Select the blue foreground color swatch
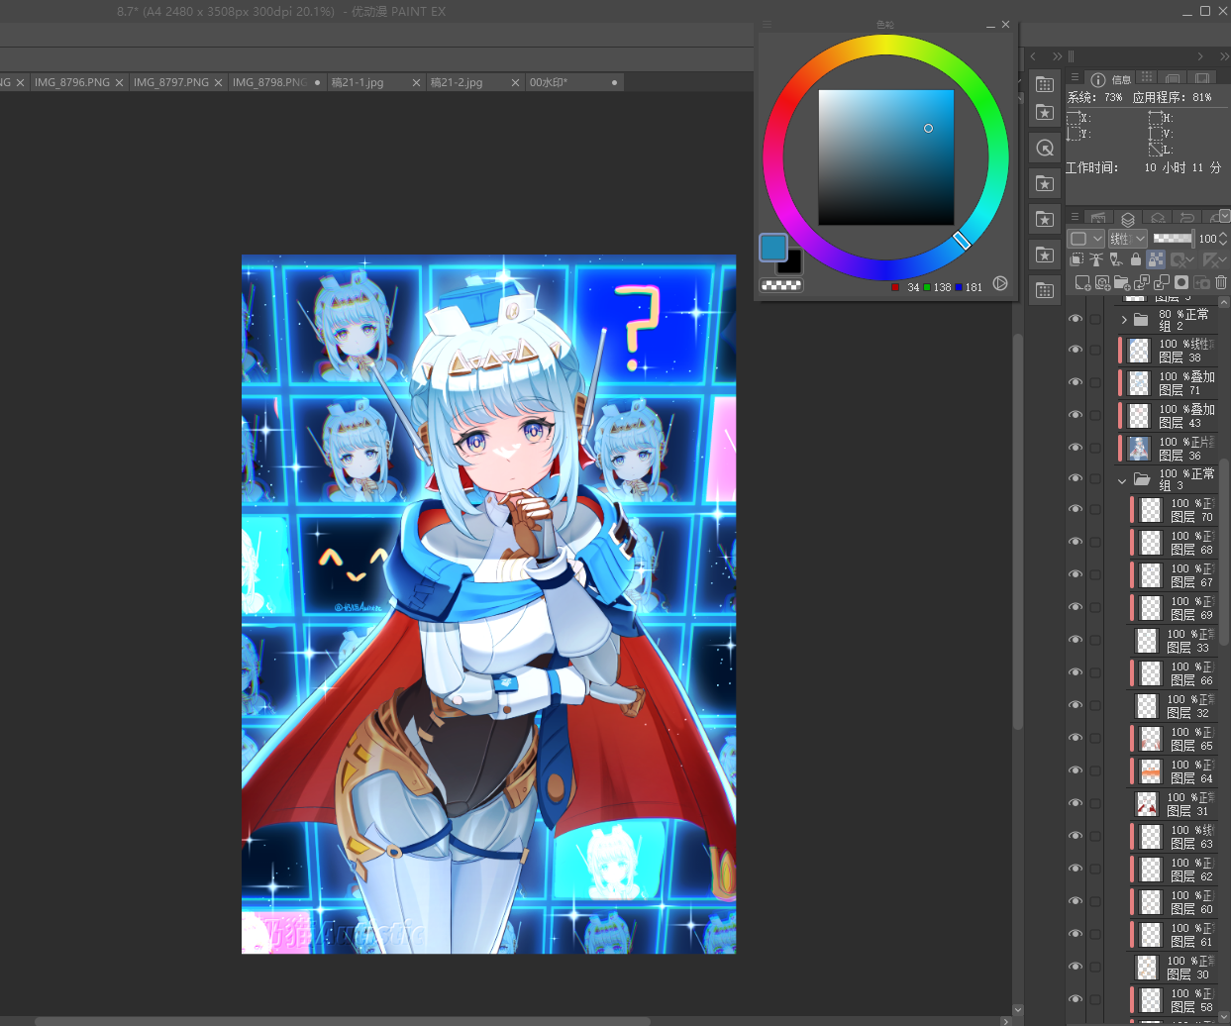The image size is (1231, 1026). (x=773, y=248)
